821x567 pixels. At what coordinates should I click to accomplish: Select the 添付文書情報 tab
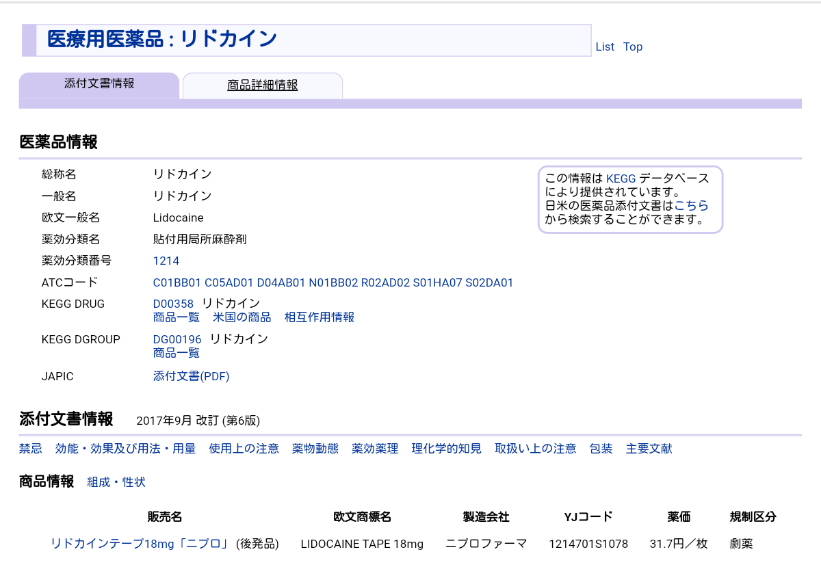(x=99, y=85)
